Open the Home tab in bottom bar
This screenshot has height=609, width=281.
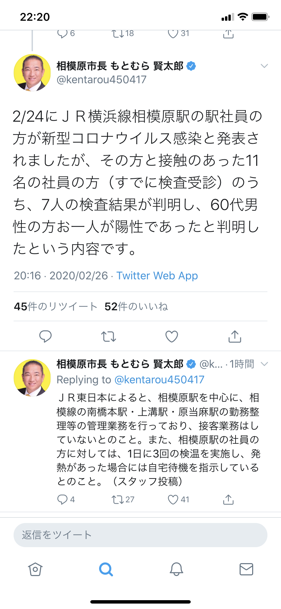[35, 569]
